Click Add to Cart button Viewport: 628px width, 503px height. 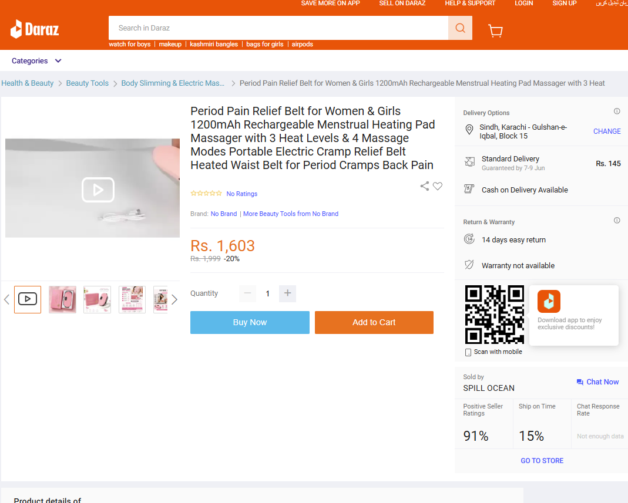click(374, 323)
